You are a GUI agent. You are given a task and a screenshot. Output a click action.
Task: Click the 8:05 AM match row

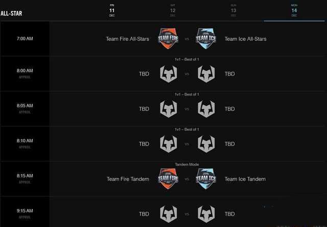coord(187,109)
